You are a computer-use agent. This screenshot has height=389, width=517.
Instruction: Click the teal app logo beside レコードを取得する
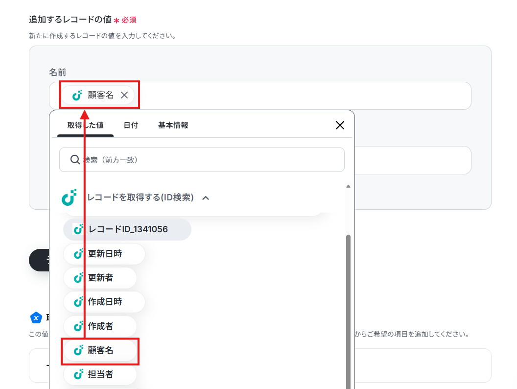point(69,197)
